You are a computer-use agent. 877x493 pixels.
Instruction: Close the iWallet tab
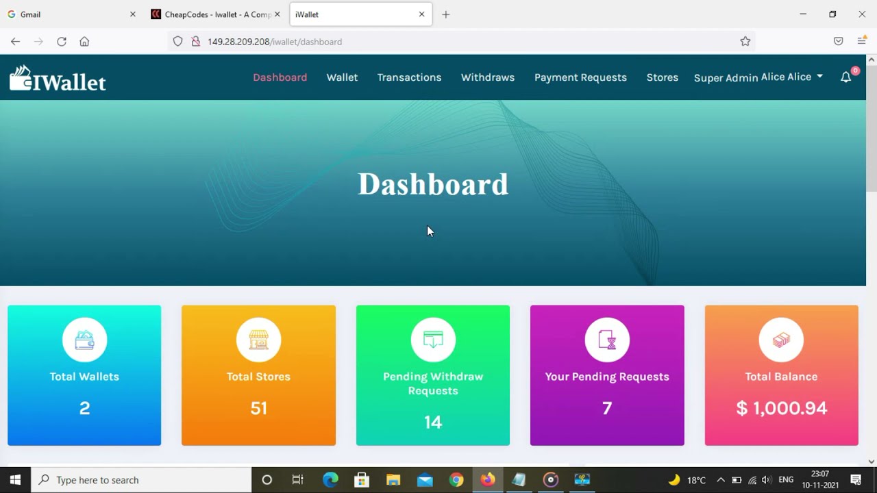pyautogui.click(x=421, y=14)
